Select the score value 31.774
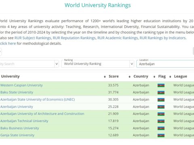 (x=113, y=92)
